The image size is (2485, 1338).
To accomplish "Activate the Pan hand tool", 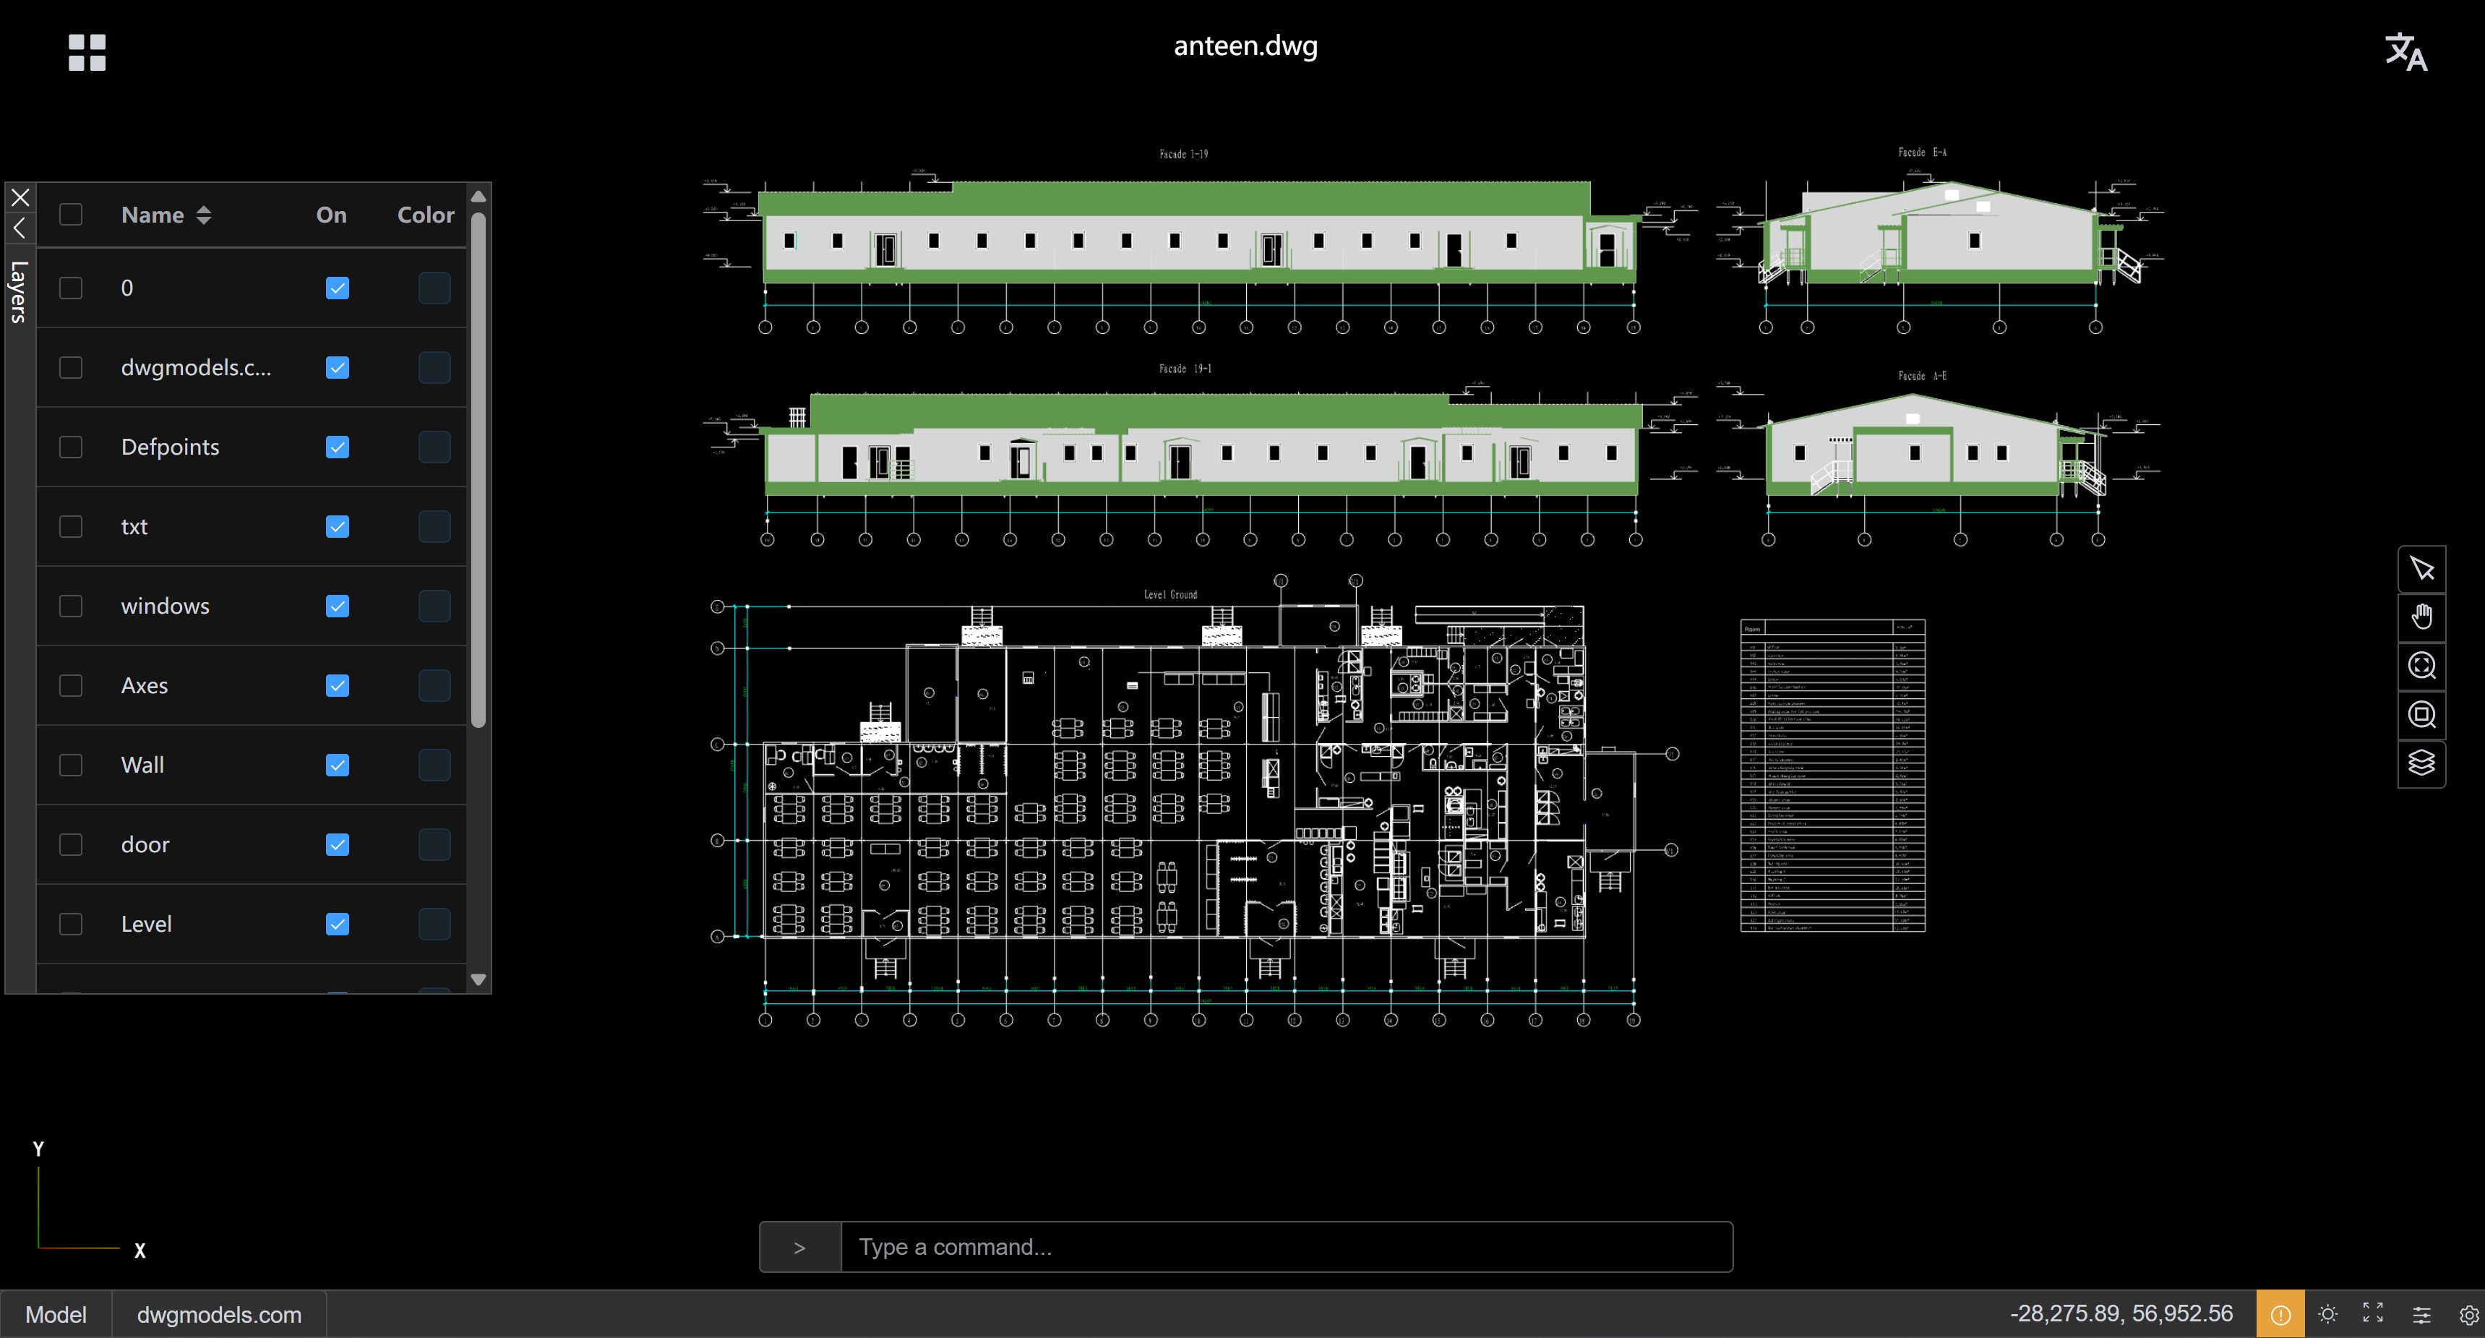I will (x=2422, y=617).
